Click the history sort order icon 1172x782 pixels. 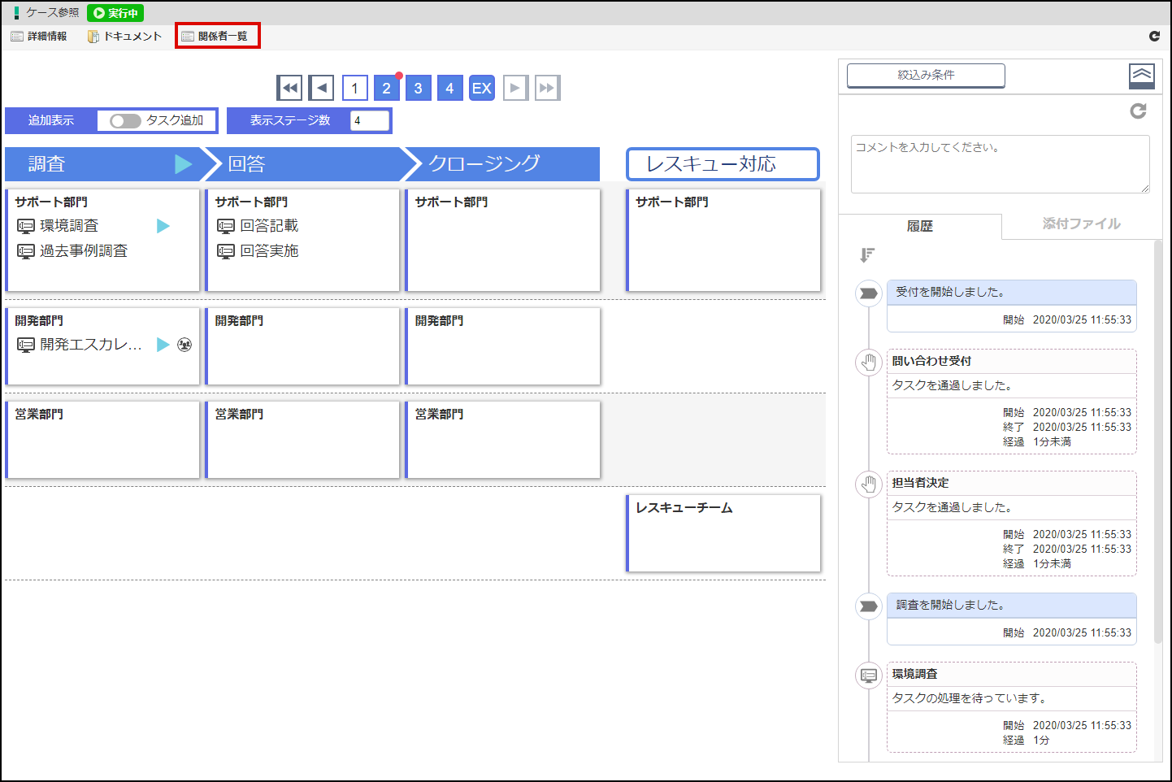[867, 255]
